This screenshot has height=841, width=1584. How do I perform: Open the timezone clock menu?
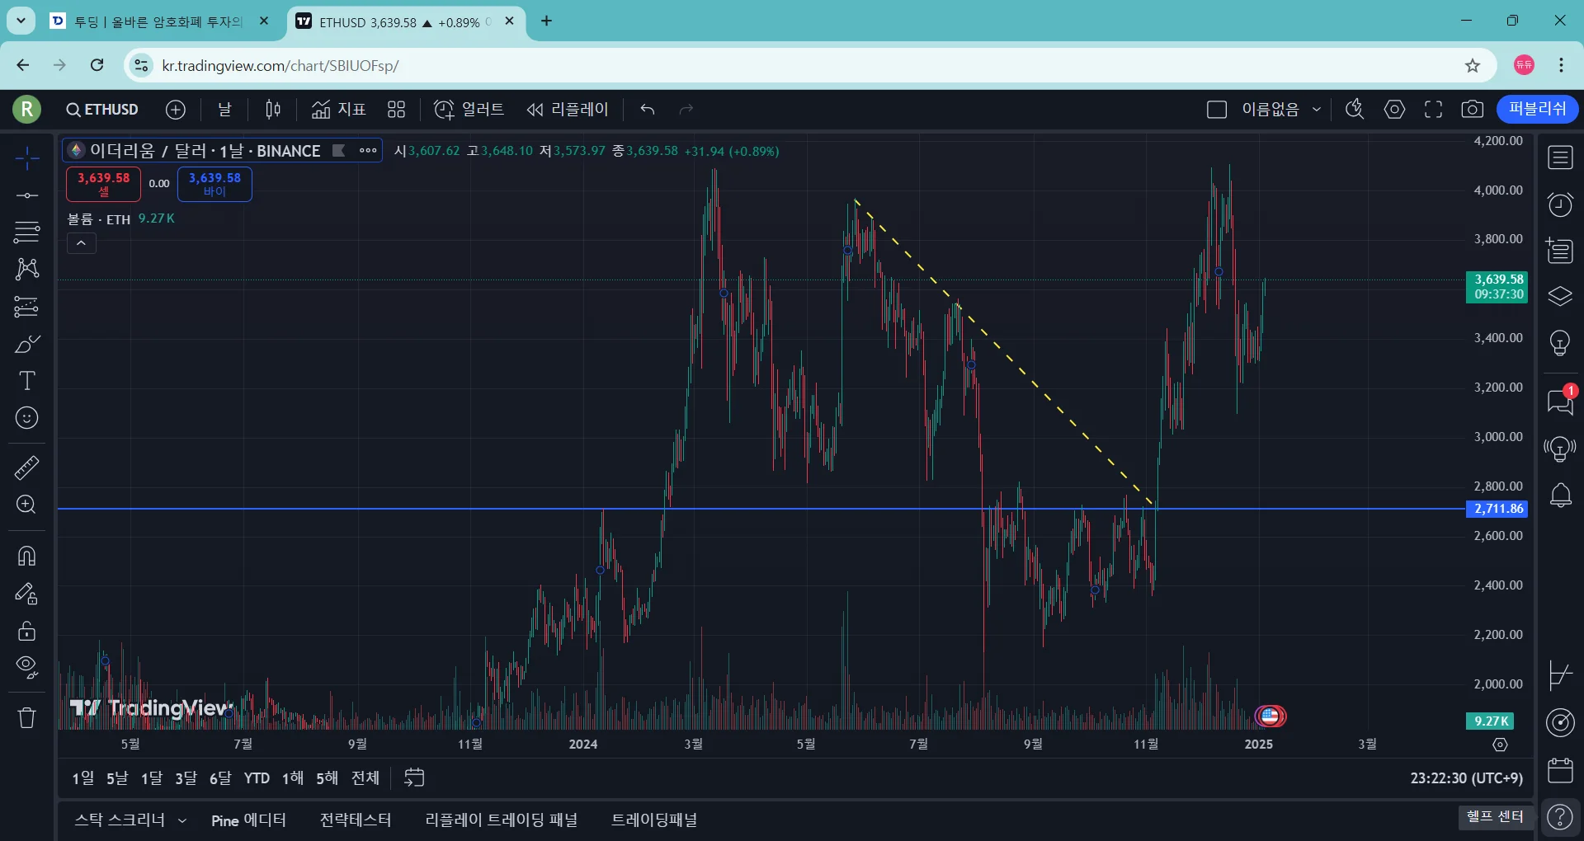(1466, 778)
